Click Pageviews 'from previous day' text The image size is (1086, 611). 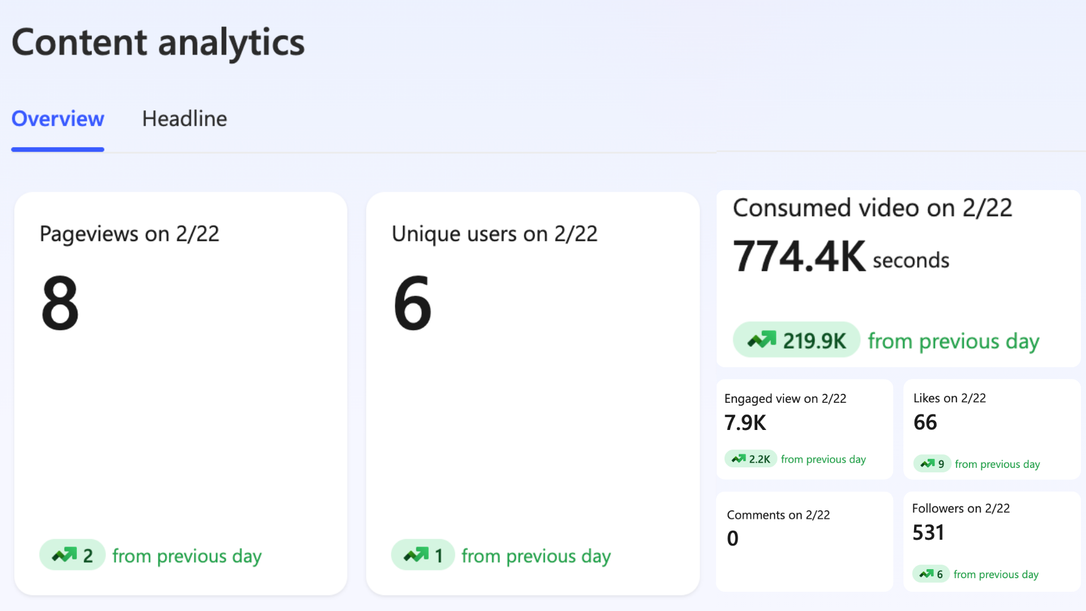pyautogui.click(x=187, y=556)
